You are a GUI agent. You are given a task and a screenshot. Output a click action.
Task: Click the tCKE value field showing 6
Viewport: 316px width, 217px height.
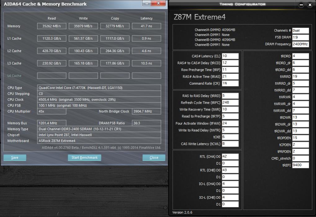230,137
